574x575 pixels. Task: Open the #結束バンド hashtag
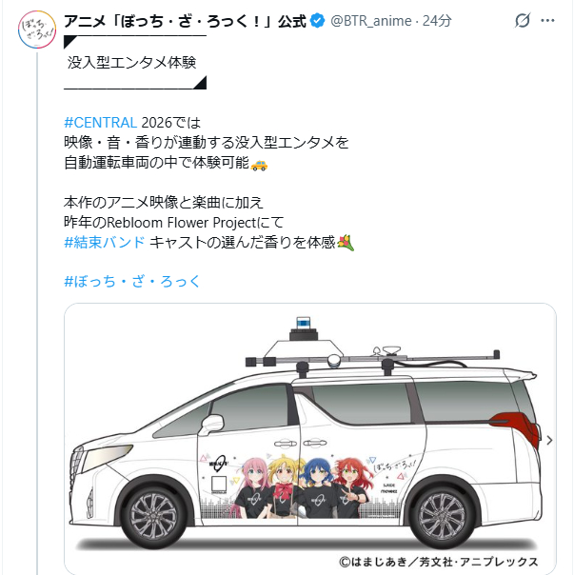point(105,243)
